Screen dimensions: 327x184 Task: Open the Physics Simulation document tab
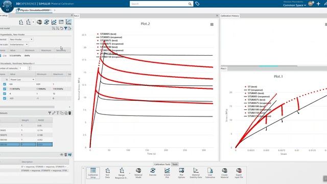click(34, 10)
